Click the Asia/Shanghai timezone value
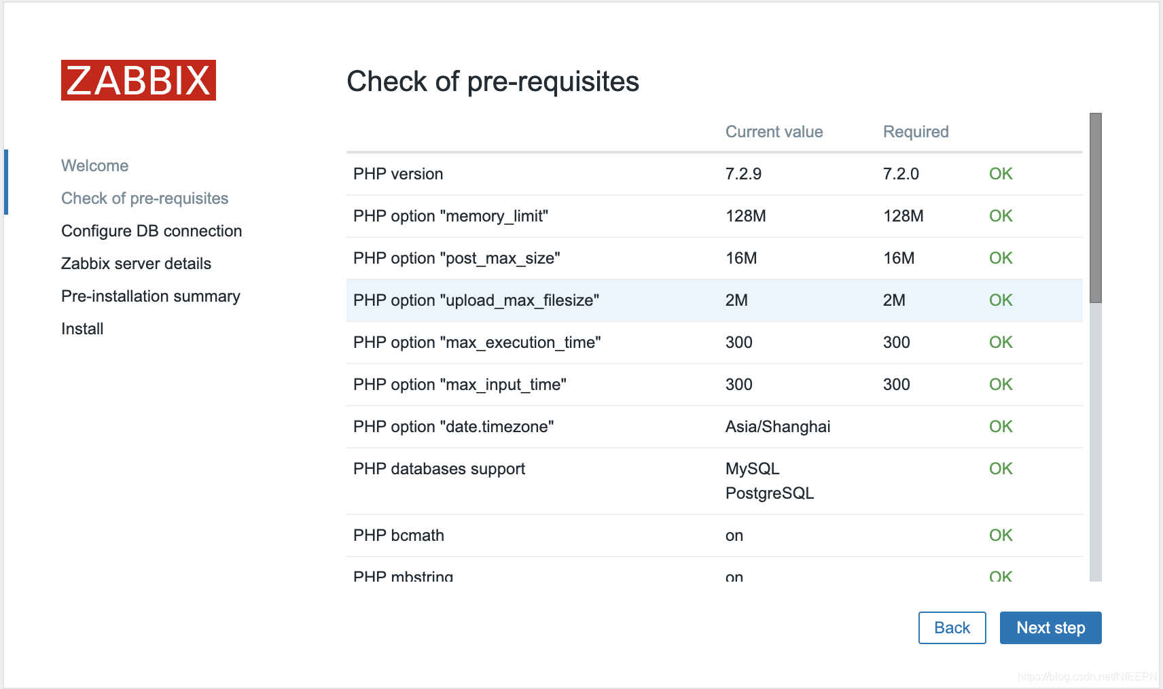 coord(777,426)
